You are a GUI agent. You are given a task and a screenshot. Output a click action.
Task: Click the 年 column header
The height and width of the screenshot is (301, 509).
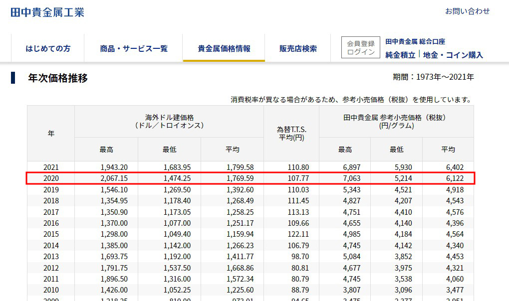point(51,134)
